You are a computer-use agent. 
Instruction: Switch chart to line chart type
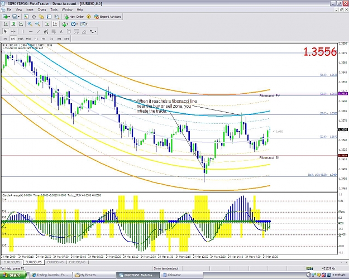[x=21, y=24]
